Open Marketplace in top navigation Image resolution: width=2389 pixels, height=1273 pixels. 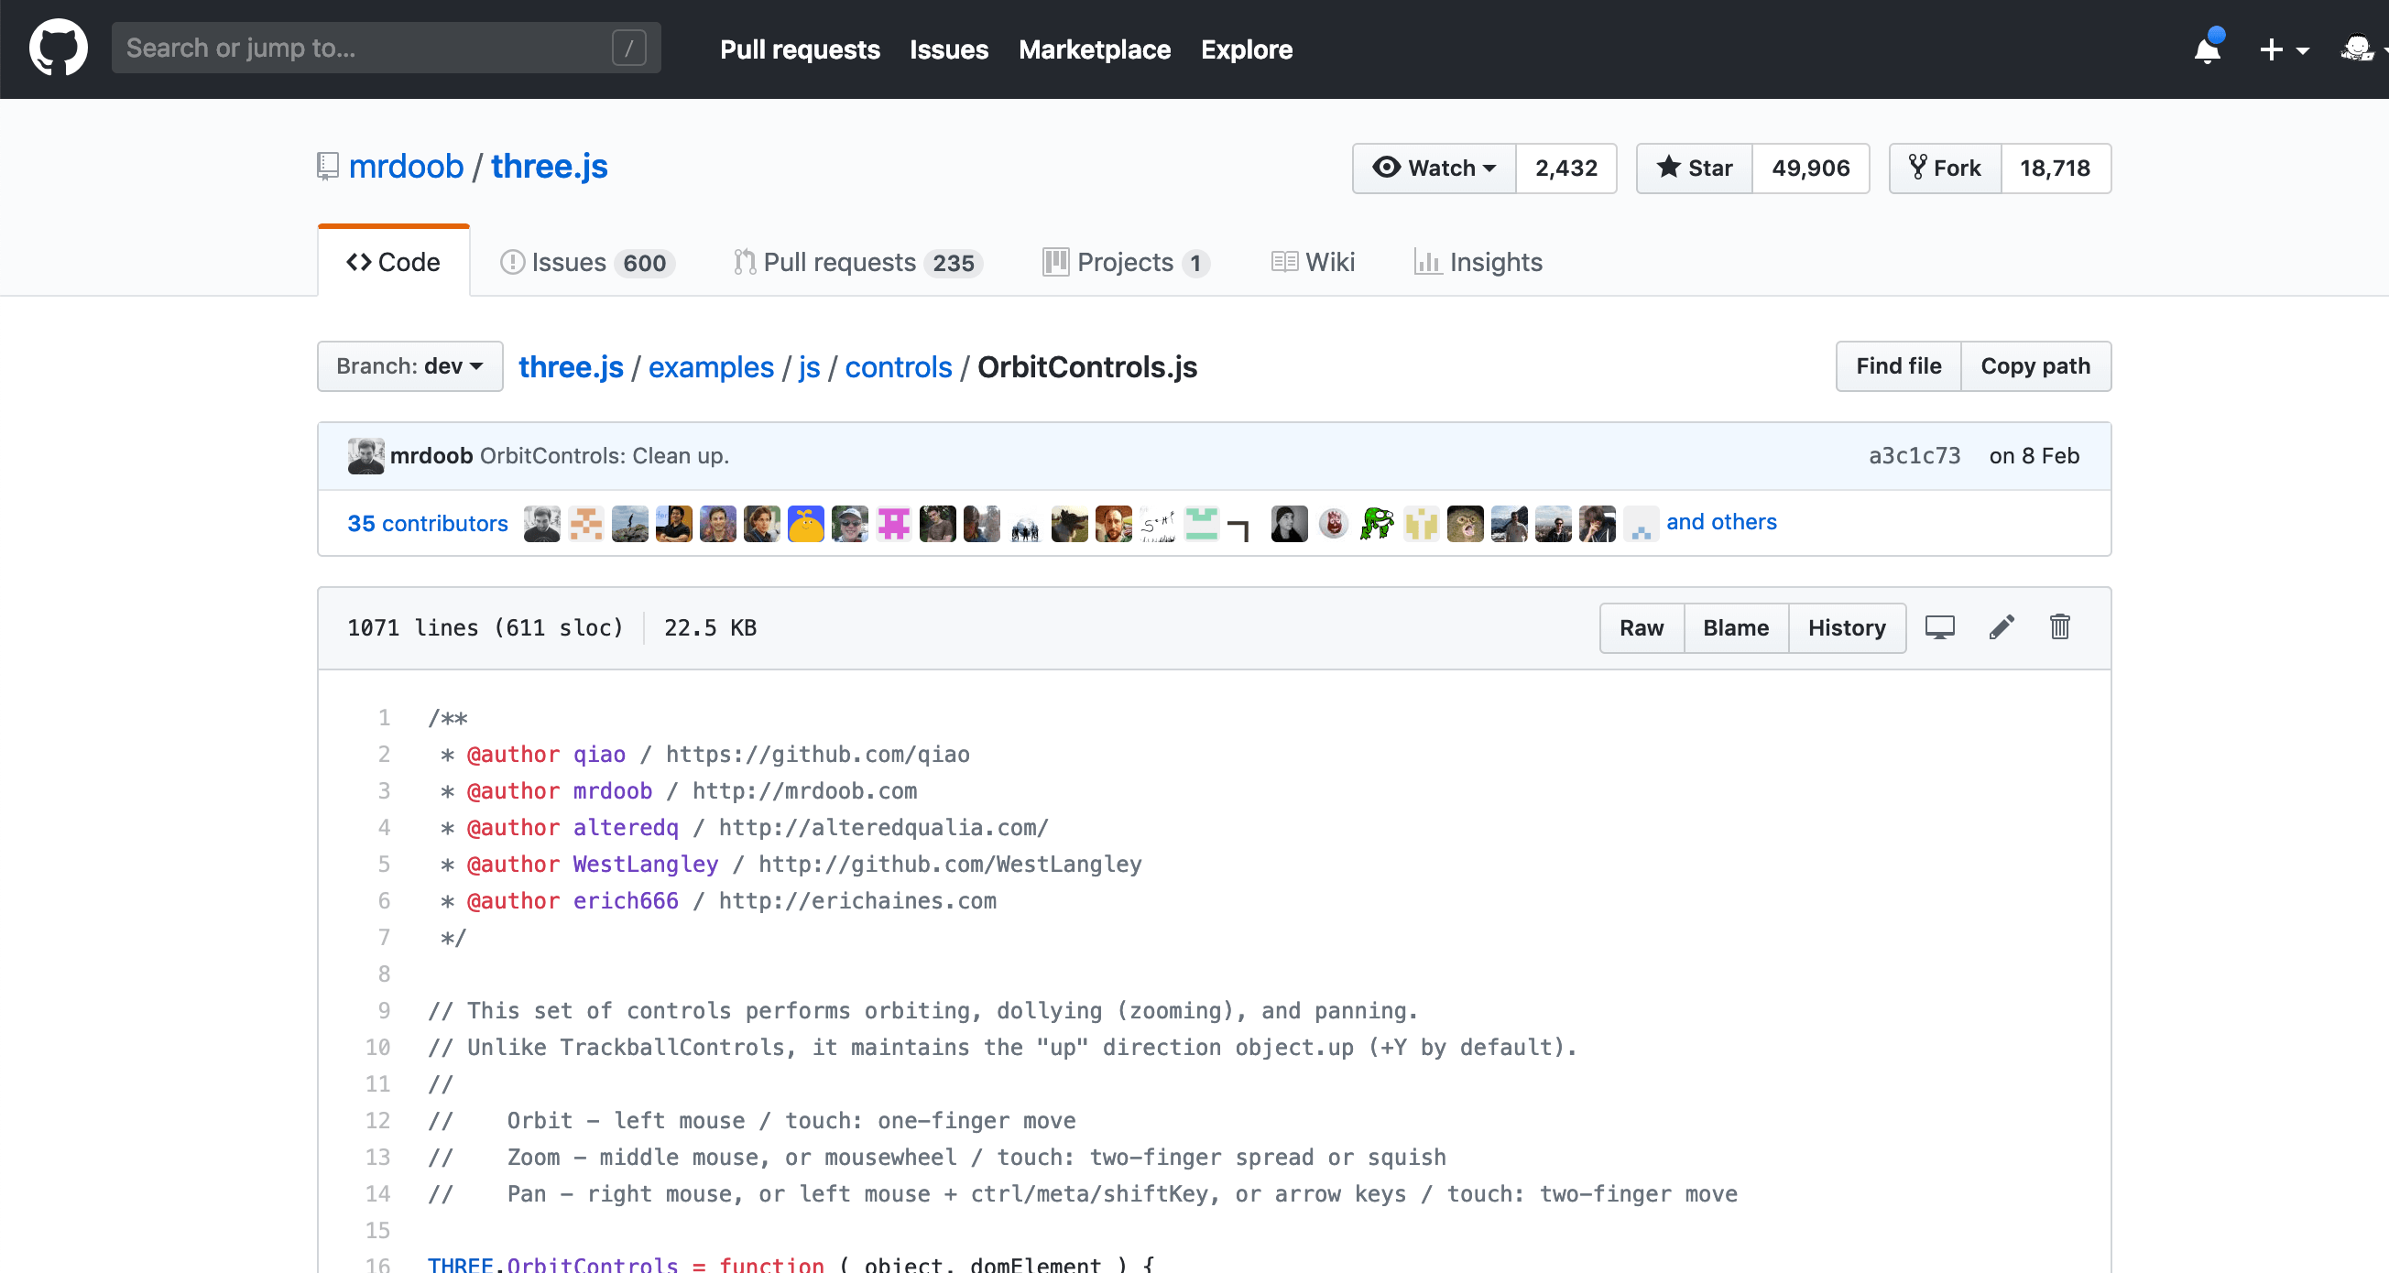pos(1095,49)
